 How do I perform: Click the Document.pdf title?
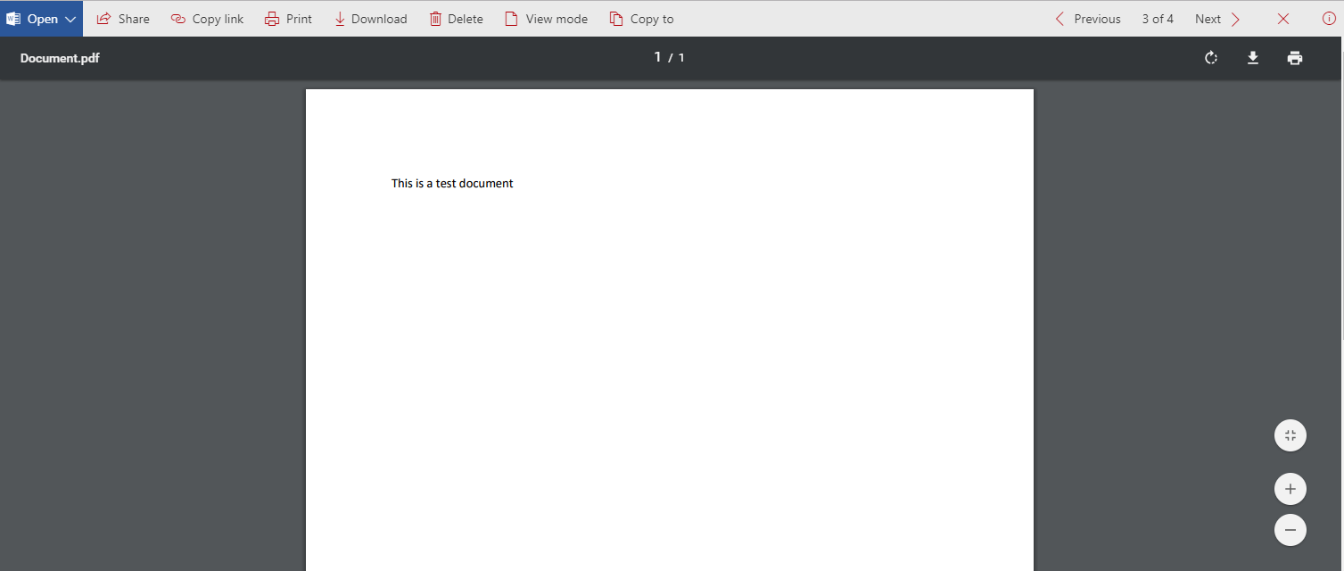(60, 58)
